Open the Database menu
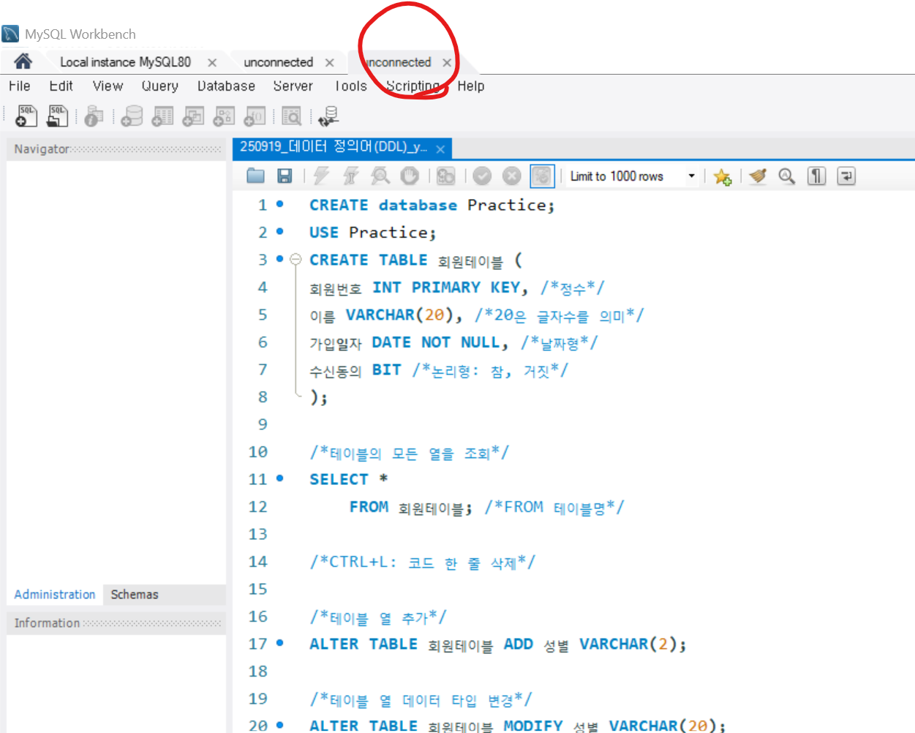The image size is (915, 733). click(226, 86)
